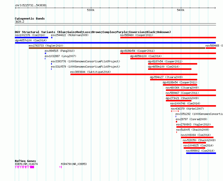Click the 5400k ruler position label
This screenshot has width=223, height=181.
point(181,10)
